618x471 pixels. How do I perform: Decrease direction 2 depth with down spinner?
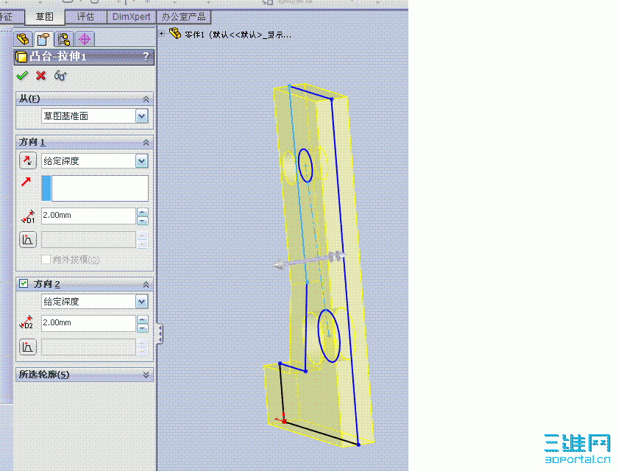(x=142, y=327)
